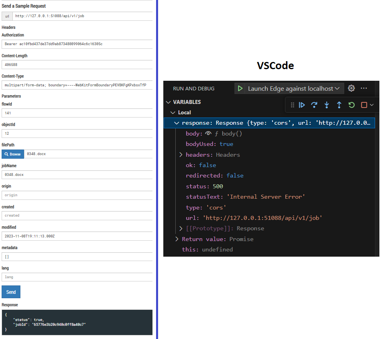
Task: Click the Step Out debug arrow
Action: pos(339,105)
